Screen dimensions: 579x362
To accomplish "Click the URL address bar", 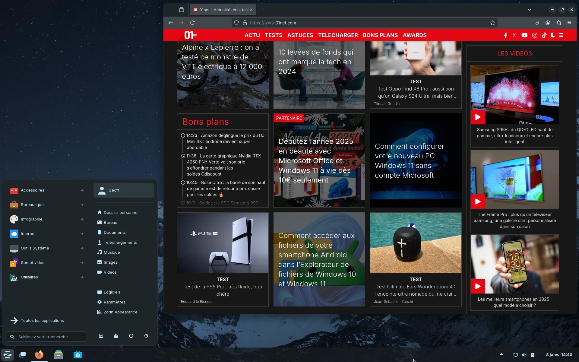I will coord(364,23).
